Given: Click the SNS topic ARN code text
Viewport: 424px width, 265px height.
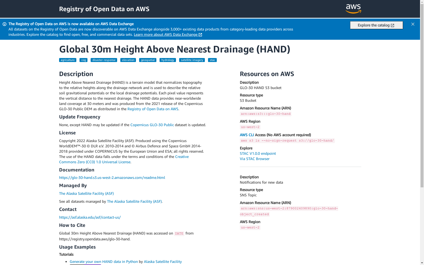Looking at the screenshot, I should 289,211.
